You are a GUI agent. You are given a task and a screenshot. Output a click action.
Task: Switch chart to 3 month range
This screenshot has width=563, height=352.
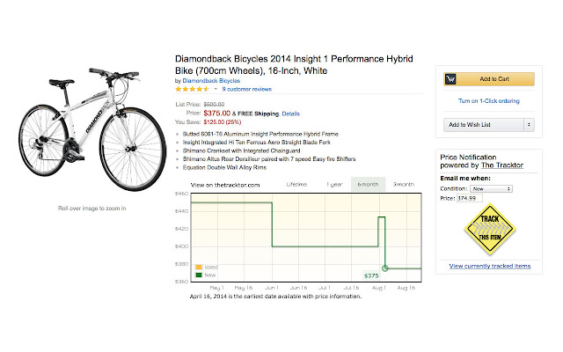[x=403, y=184]
